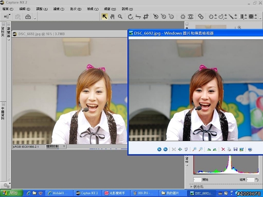Expand the 中繼資料 side panel
The height and width of the screenshot is (197, 263).
3,104
